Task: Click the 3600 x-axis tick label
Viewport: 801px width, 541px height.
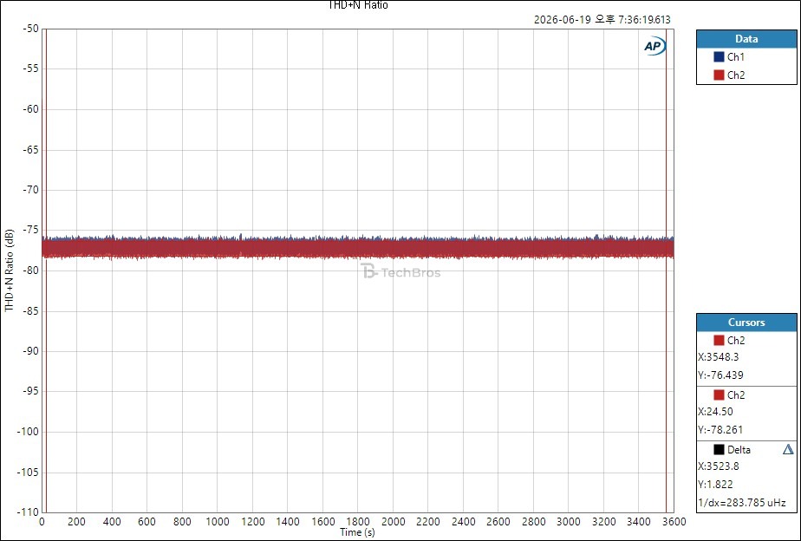Action: pyautogui.click(x=674, y=522)
